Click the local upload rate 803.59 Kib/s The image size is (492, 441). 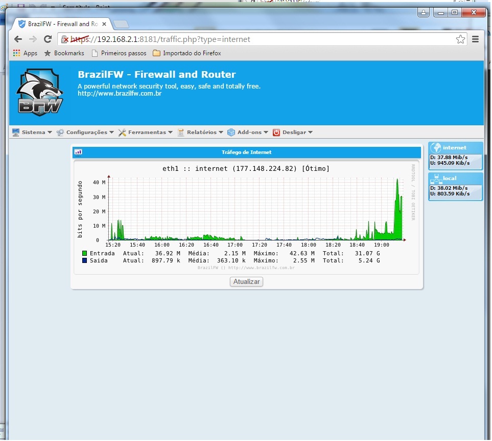[450, 194]
